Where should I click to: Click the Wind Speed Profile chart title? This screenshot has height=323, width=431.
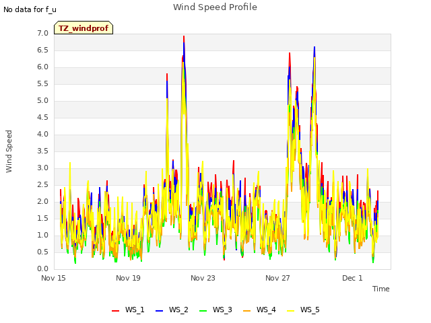(215, 7)
